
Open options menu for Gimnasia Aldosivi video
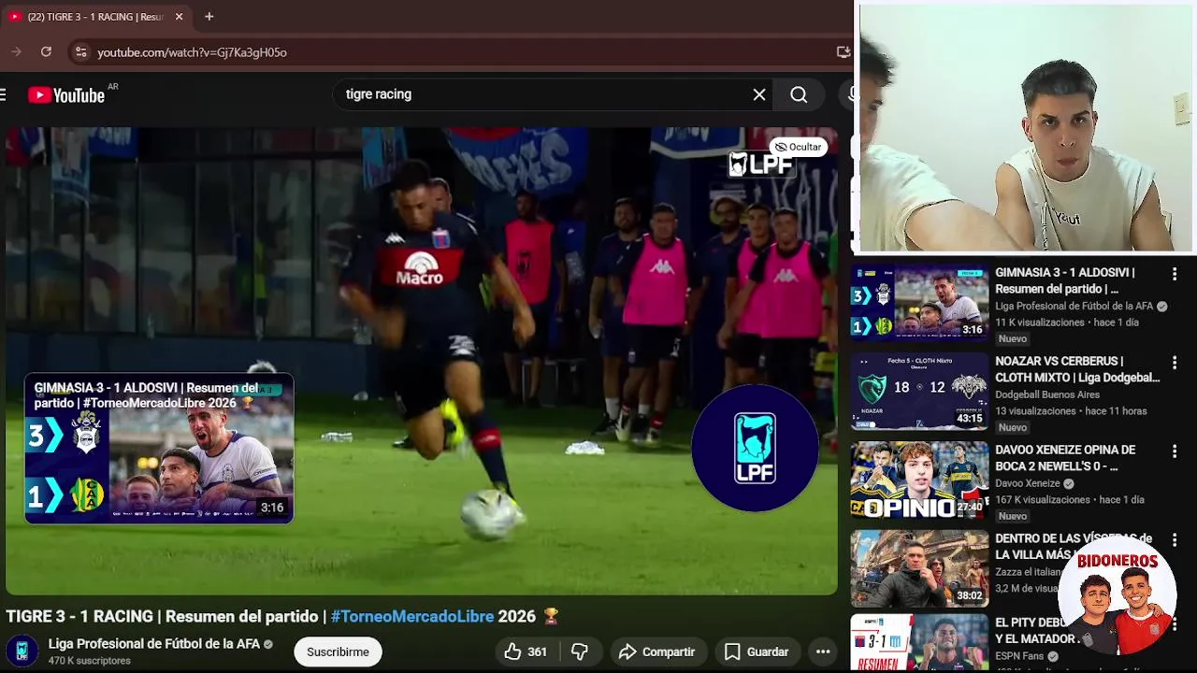click(x=1175, y=274)
